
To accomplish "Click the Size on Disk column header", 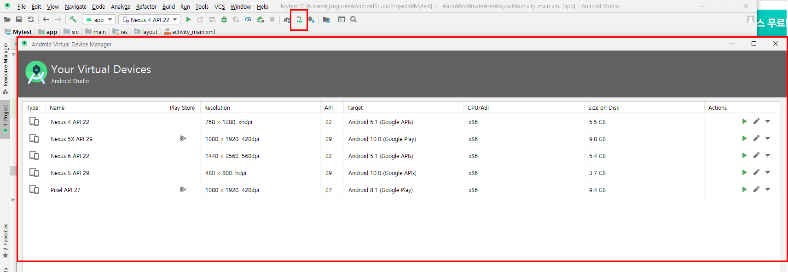I will click(x=644, y=108).
